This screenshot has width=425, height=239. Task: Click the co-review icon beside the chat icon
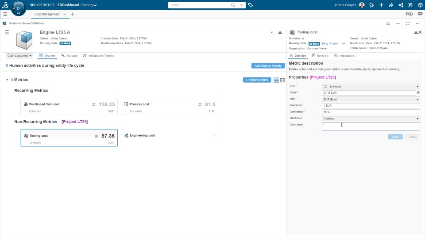[x=409, y=14]
